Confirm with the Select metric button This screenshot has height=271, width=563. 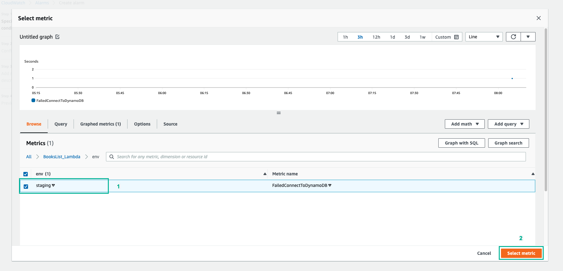point(521,253)
